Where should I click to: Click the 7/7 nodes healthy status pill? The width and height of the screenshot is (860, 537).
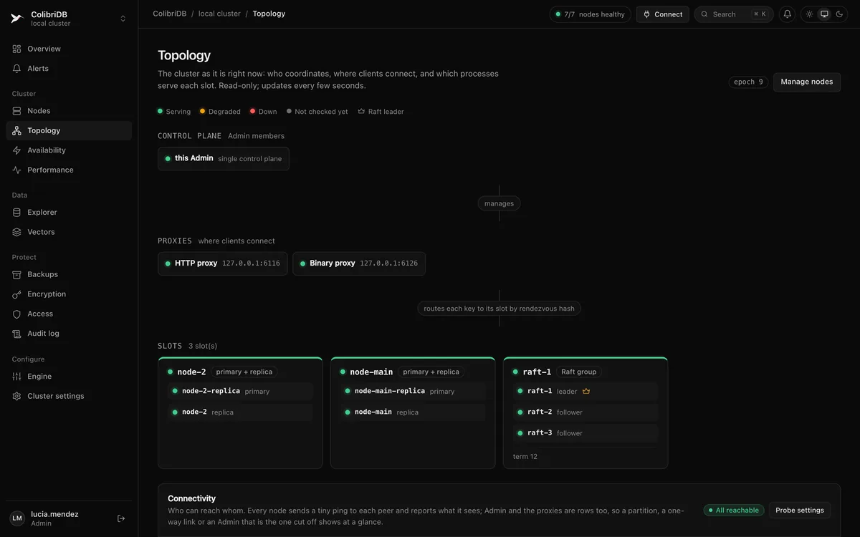591,14
